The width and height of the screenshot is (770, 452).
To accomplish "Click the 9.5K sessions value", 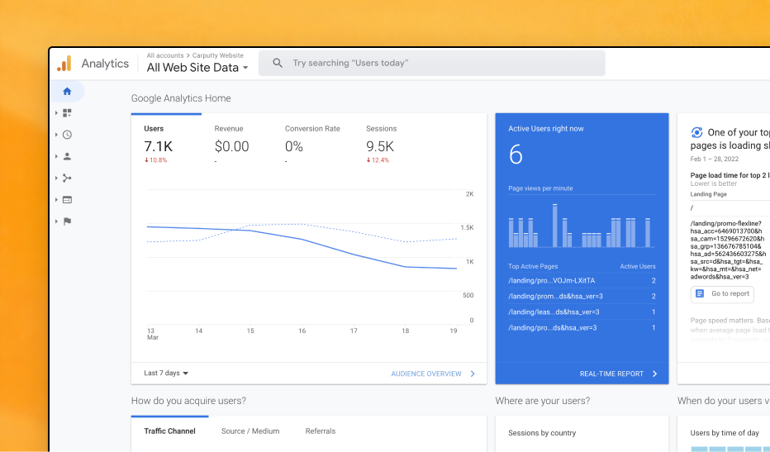I will [x=379, y=146].
